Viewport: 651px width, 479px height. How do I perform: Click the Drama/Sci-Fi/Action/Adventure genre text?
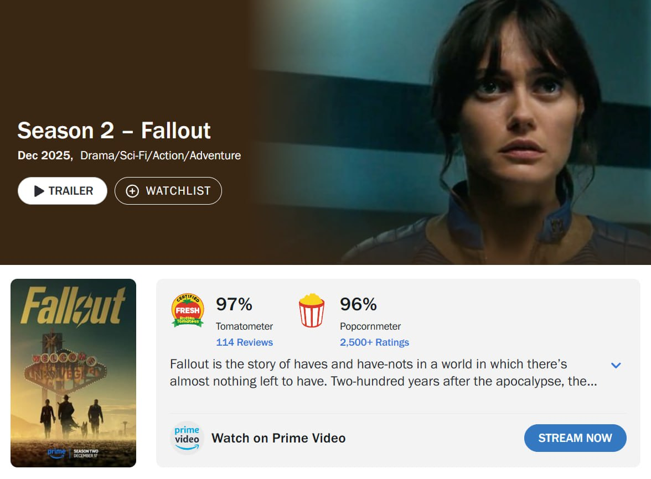(x=161, y=155)
